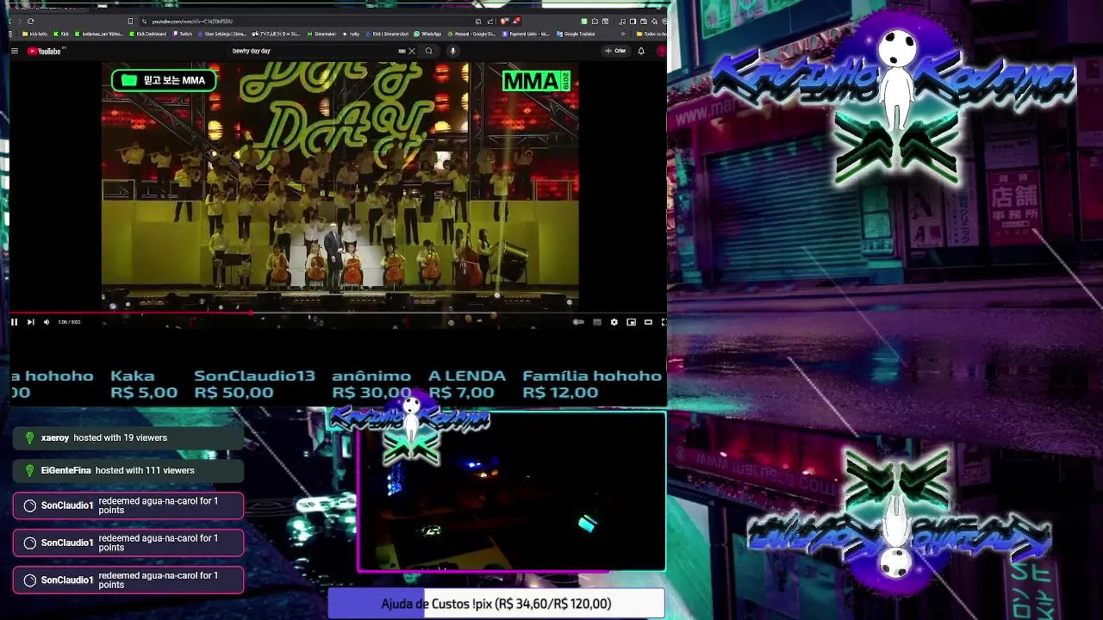Open the YouTube hamburger guide menu

point(15,51)
